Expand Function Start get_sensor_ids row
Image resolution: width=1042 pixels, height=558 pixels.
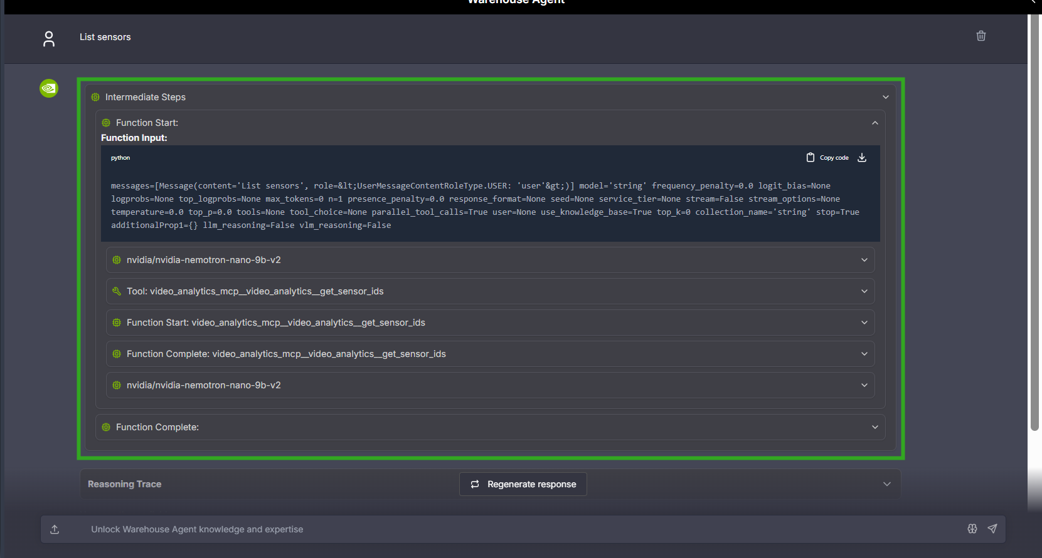[864, 323]
